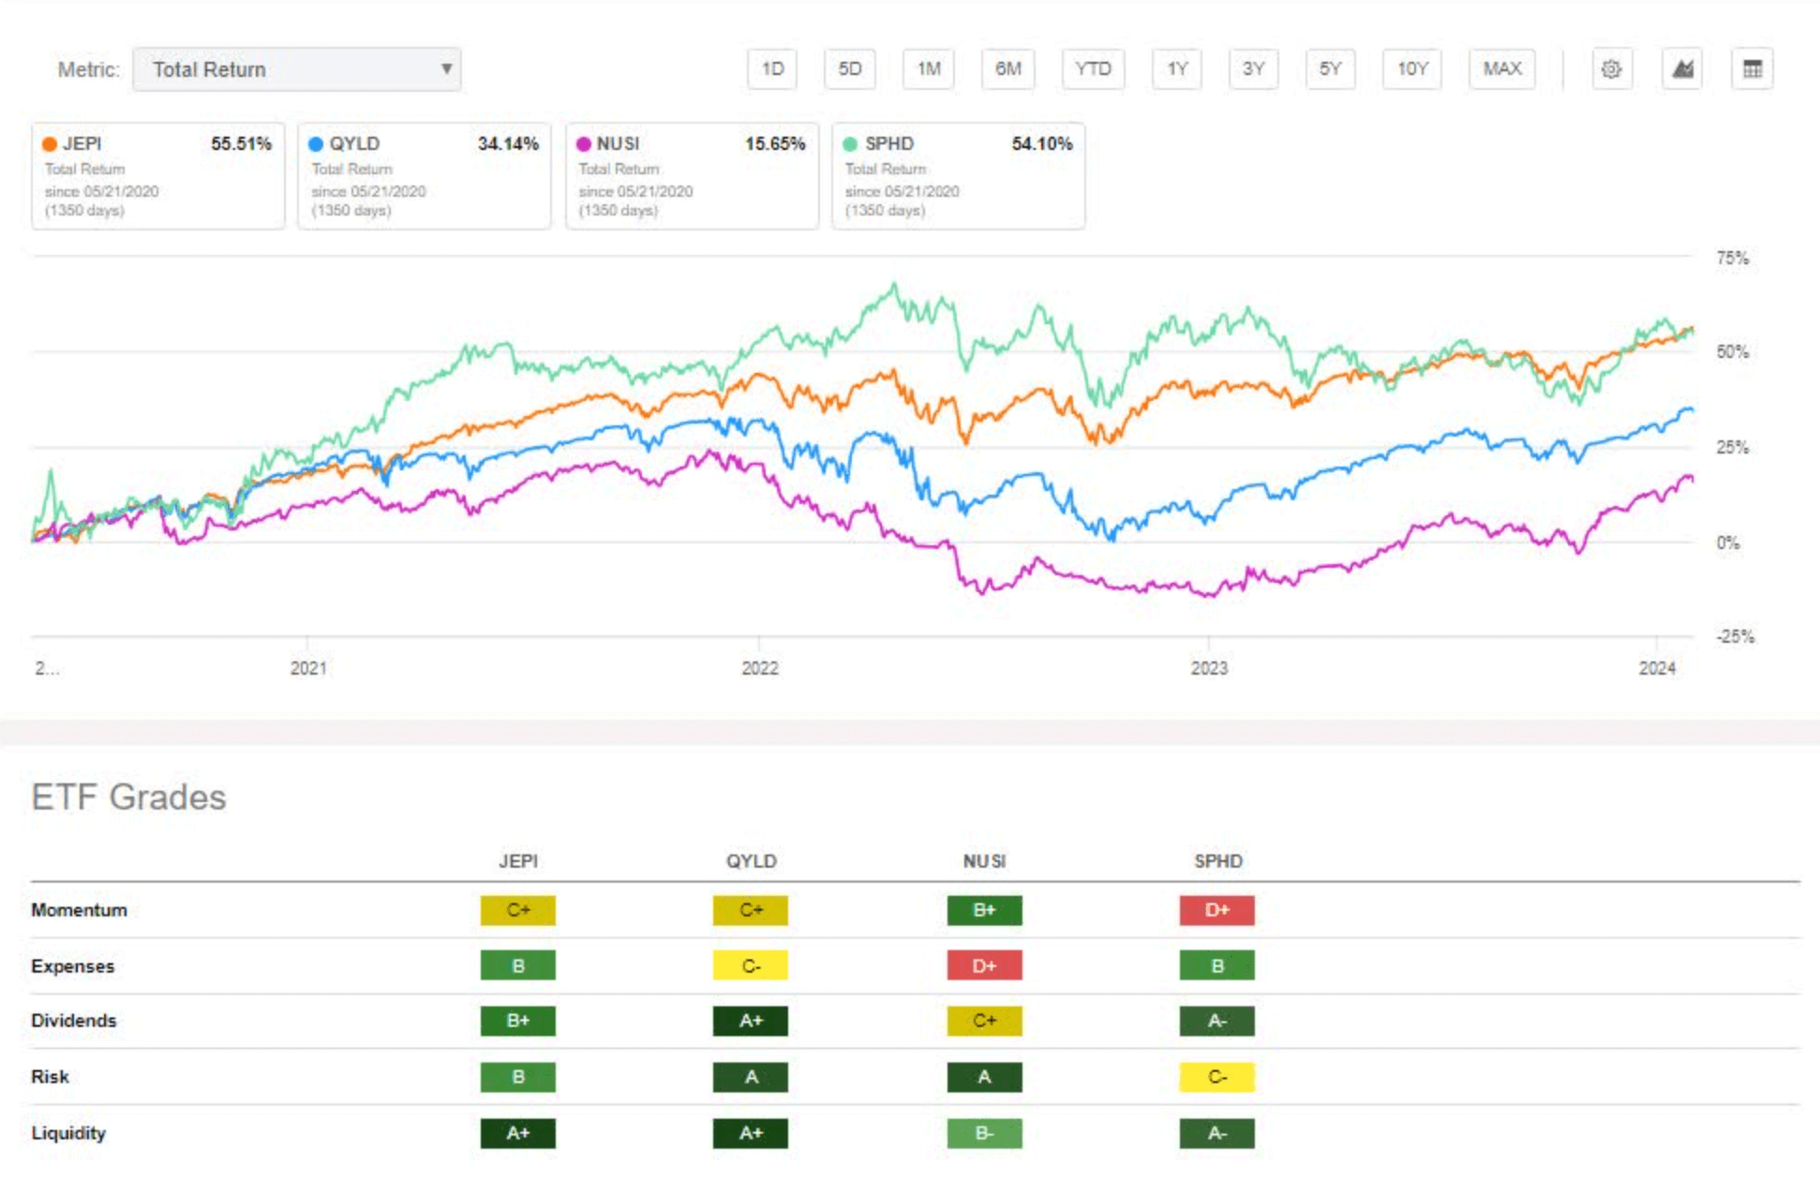
Task: Open the chart settings gear icon
Action: tap(1611, 69)
